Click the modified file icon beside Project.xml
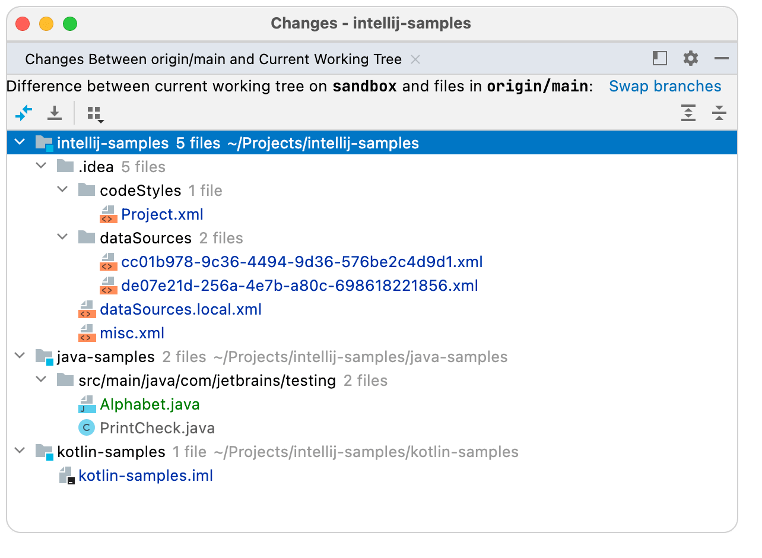The width and height of the screenshot is (762, 558). (109, 214)
